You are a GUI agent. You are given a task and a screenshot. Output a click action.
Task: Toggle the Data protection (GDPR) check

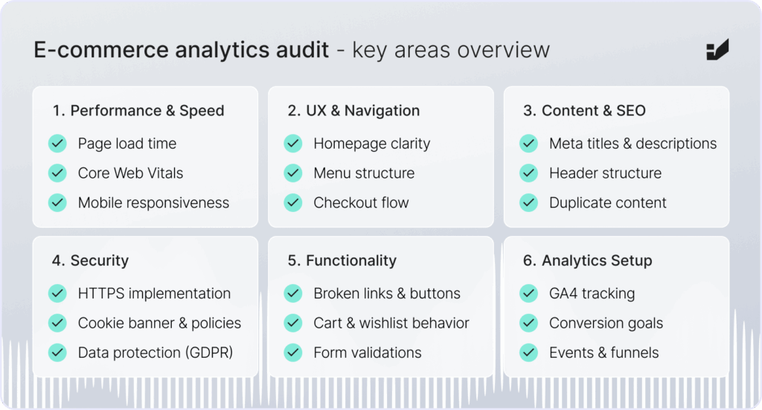tap(57, 353)
